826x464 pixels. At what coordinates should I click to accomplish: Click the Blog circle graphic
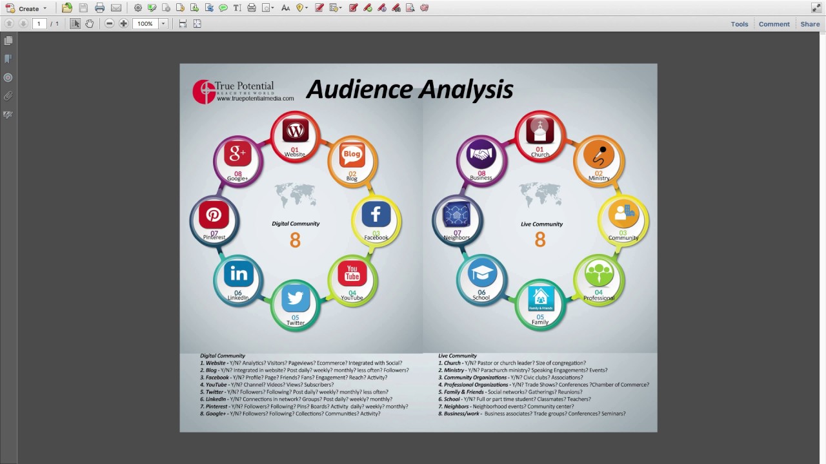(x=352, y=160)
